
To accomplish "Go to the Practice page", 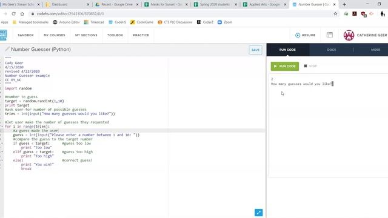I will point(141,35).
